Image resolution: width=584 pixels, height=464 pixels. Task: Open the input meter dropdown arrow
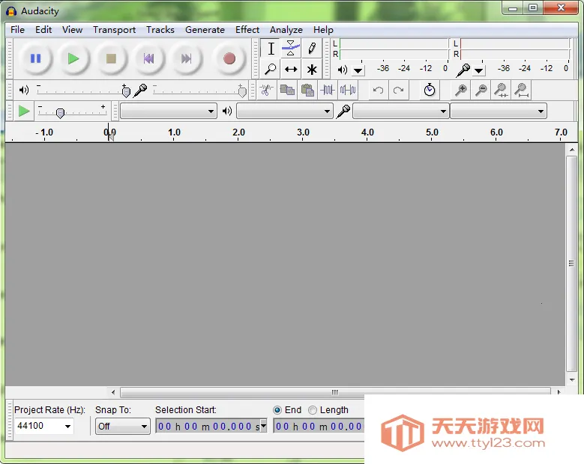click(478, 70)
